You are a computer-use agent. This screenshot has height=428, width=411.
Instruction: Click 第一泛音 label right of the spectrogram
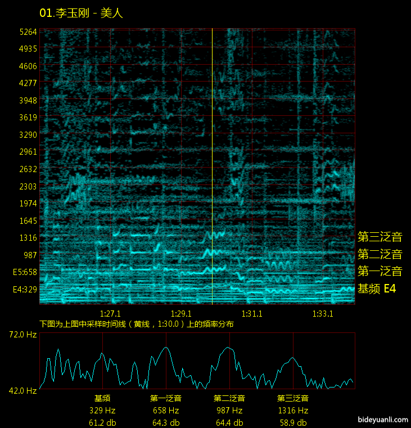point(380,271)
